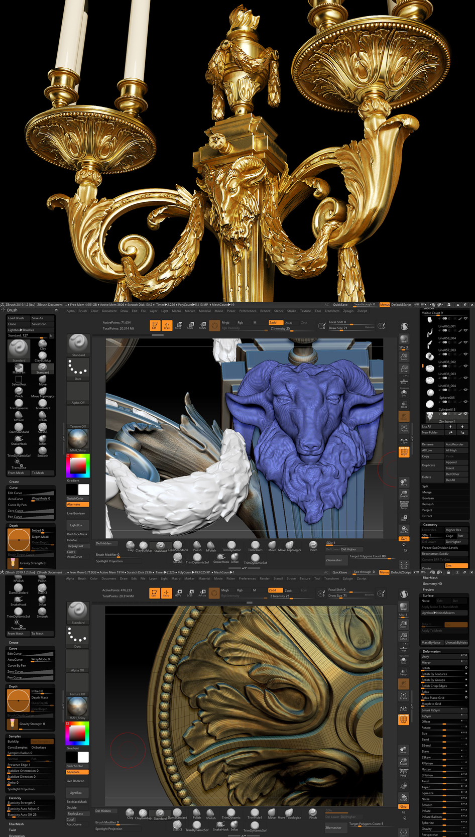475x837 pixels.
Task: Collapse Samples section in lower window
Action: pyautogui.click(x=15, y=736)
